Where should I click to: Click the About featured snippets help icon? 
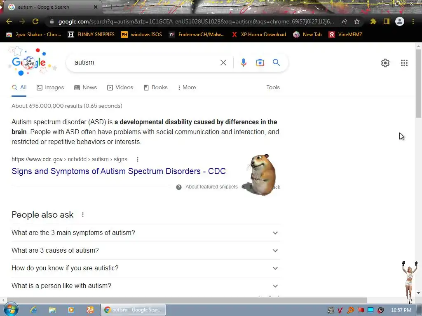tap(179, 187)
